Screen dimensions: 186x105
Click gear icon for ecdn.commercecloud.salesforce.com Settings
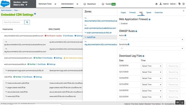click(55, 58)
